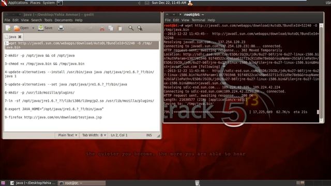The width and height of the screenshot is (331, 186).
Task: Click line 5 update-alternatives --set java text
Action: pyautogui.click(x=66, y=84)
